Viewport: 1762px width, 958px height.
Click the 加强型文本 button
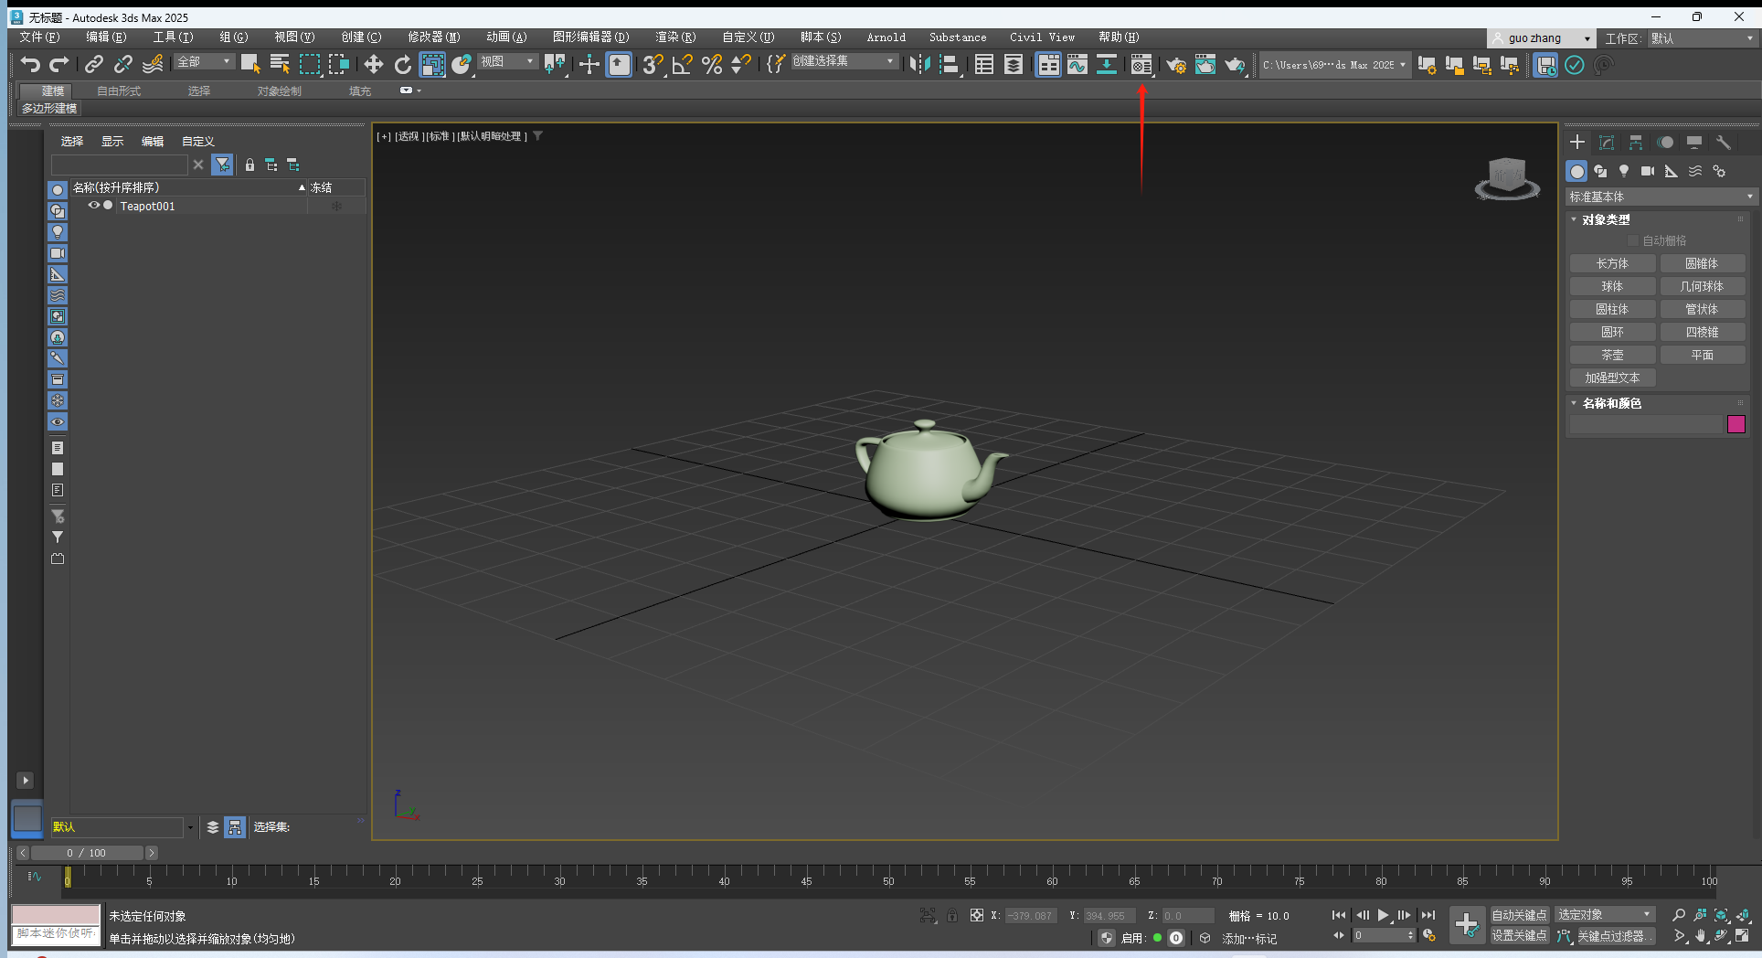click(1612, 378)
